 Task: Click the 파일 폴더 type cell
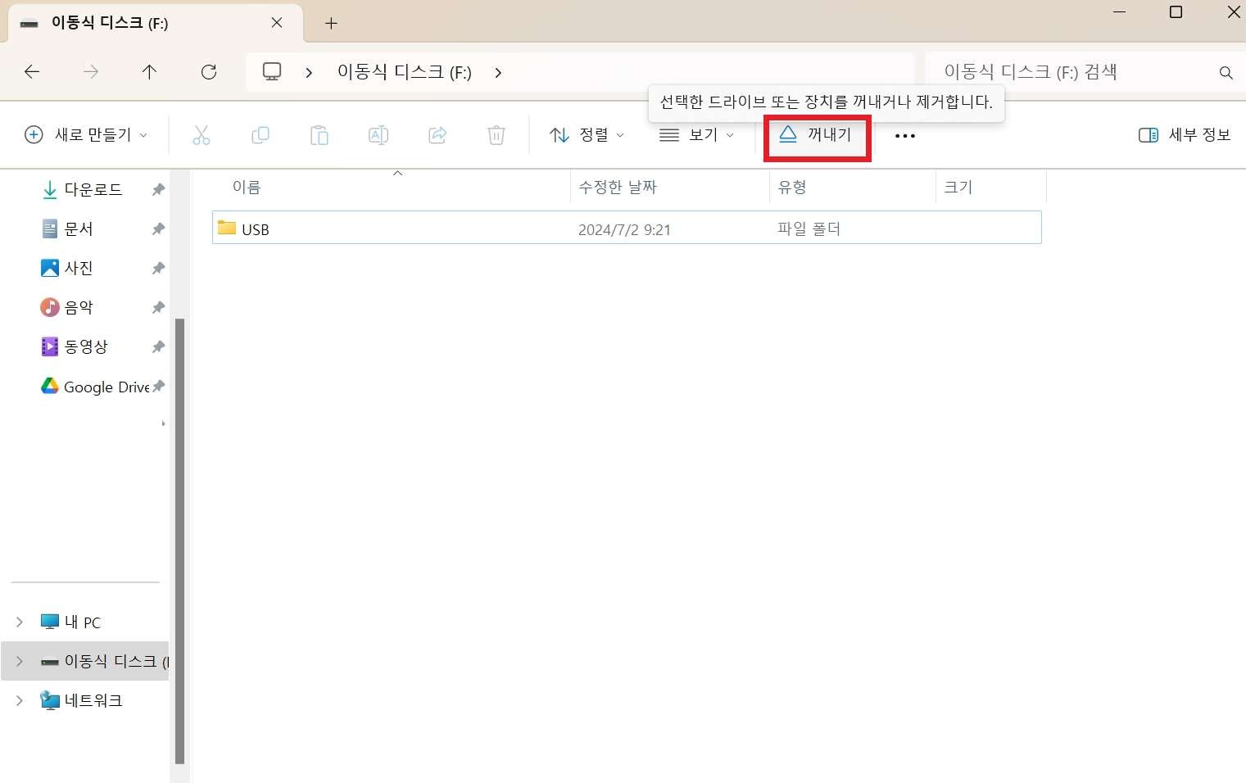coord(809,229)
